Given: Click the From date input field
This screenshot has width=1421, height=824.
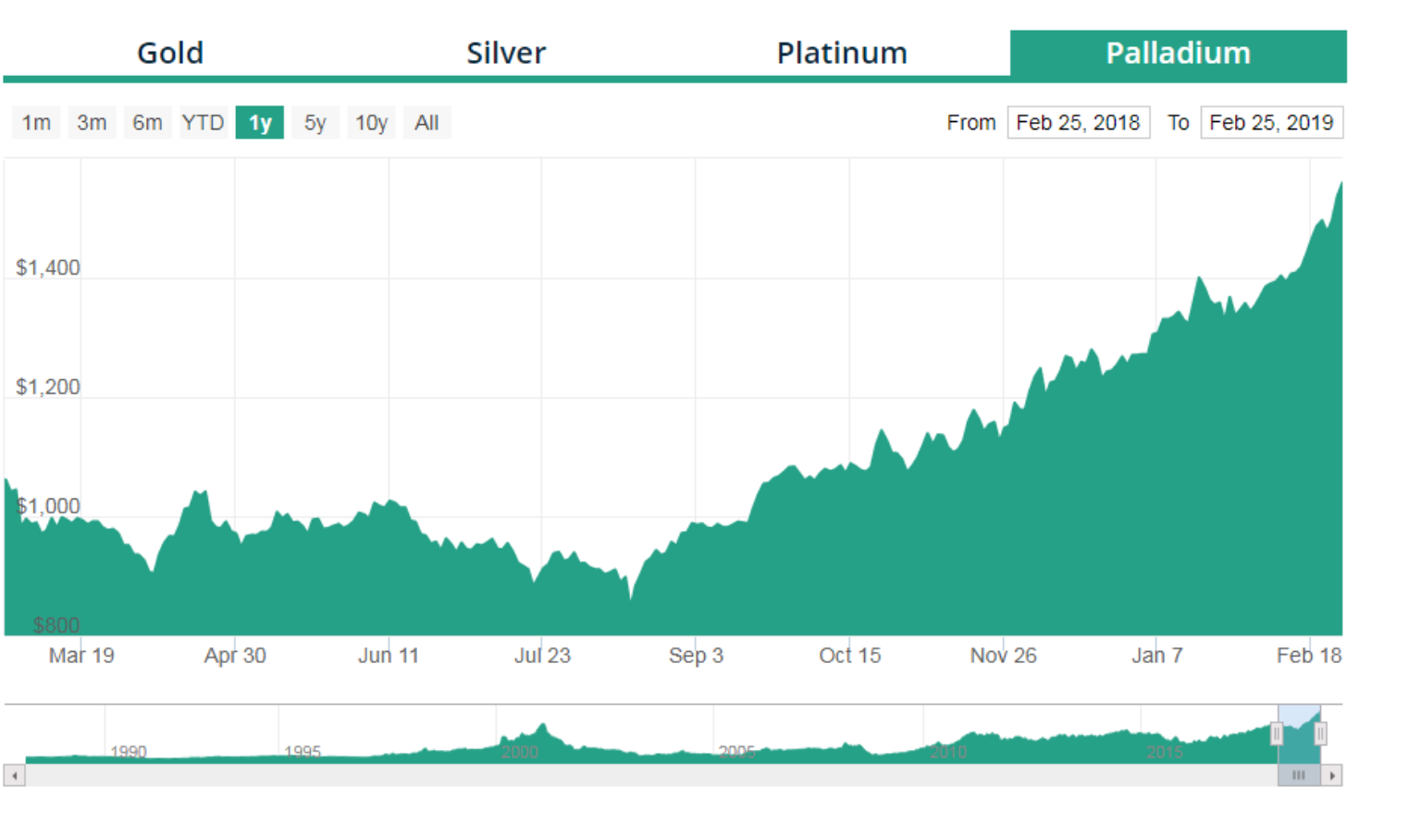Looking at the screenshot, I should coord(1078,122).
